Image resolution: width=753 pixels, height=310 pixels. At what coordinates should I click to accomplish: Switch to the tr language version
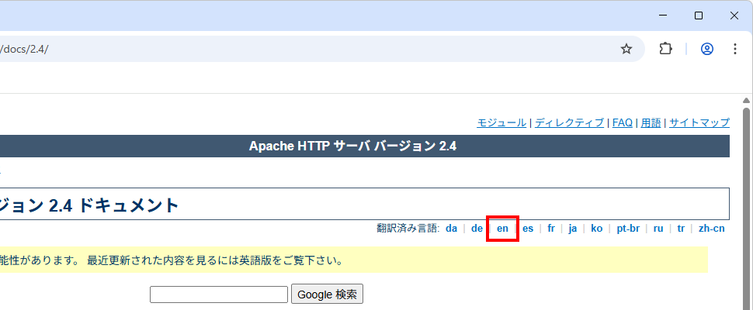(x=681, y=229)
